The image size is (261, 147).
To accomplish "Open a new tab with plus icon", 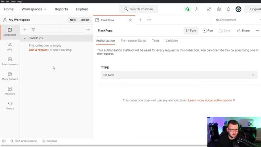I will (x=140, y=20).
